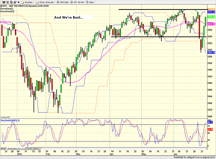Click the window layout icon in the toolbar

(8, 2)
